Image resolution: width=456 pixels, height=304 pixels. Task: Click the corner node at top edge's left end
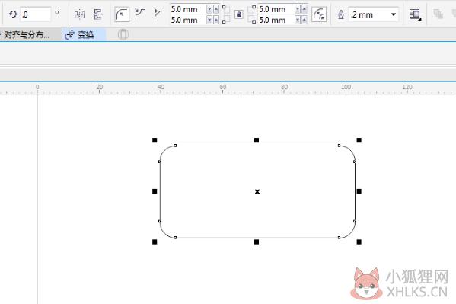[x=175, y=146]
